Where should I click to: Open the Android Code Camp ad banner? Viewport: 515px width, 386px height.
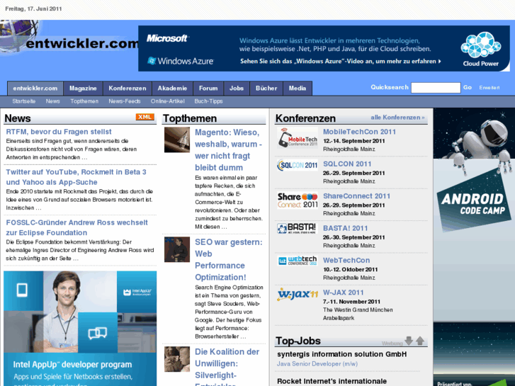point(474,247)
